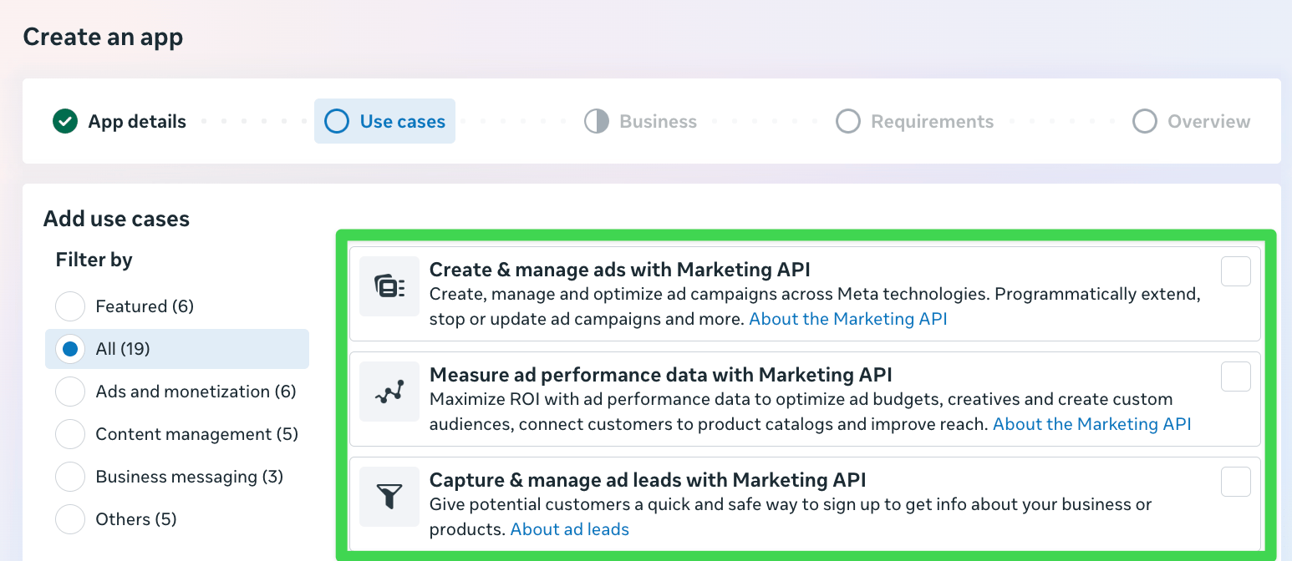Click the Overview step circle icon

(1144, 122)
